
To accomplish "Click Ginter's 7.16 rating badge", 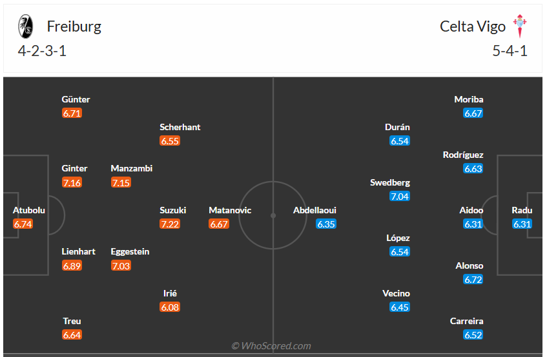I will click(x=72, y=182).
